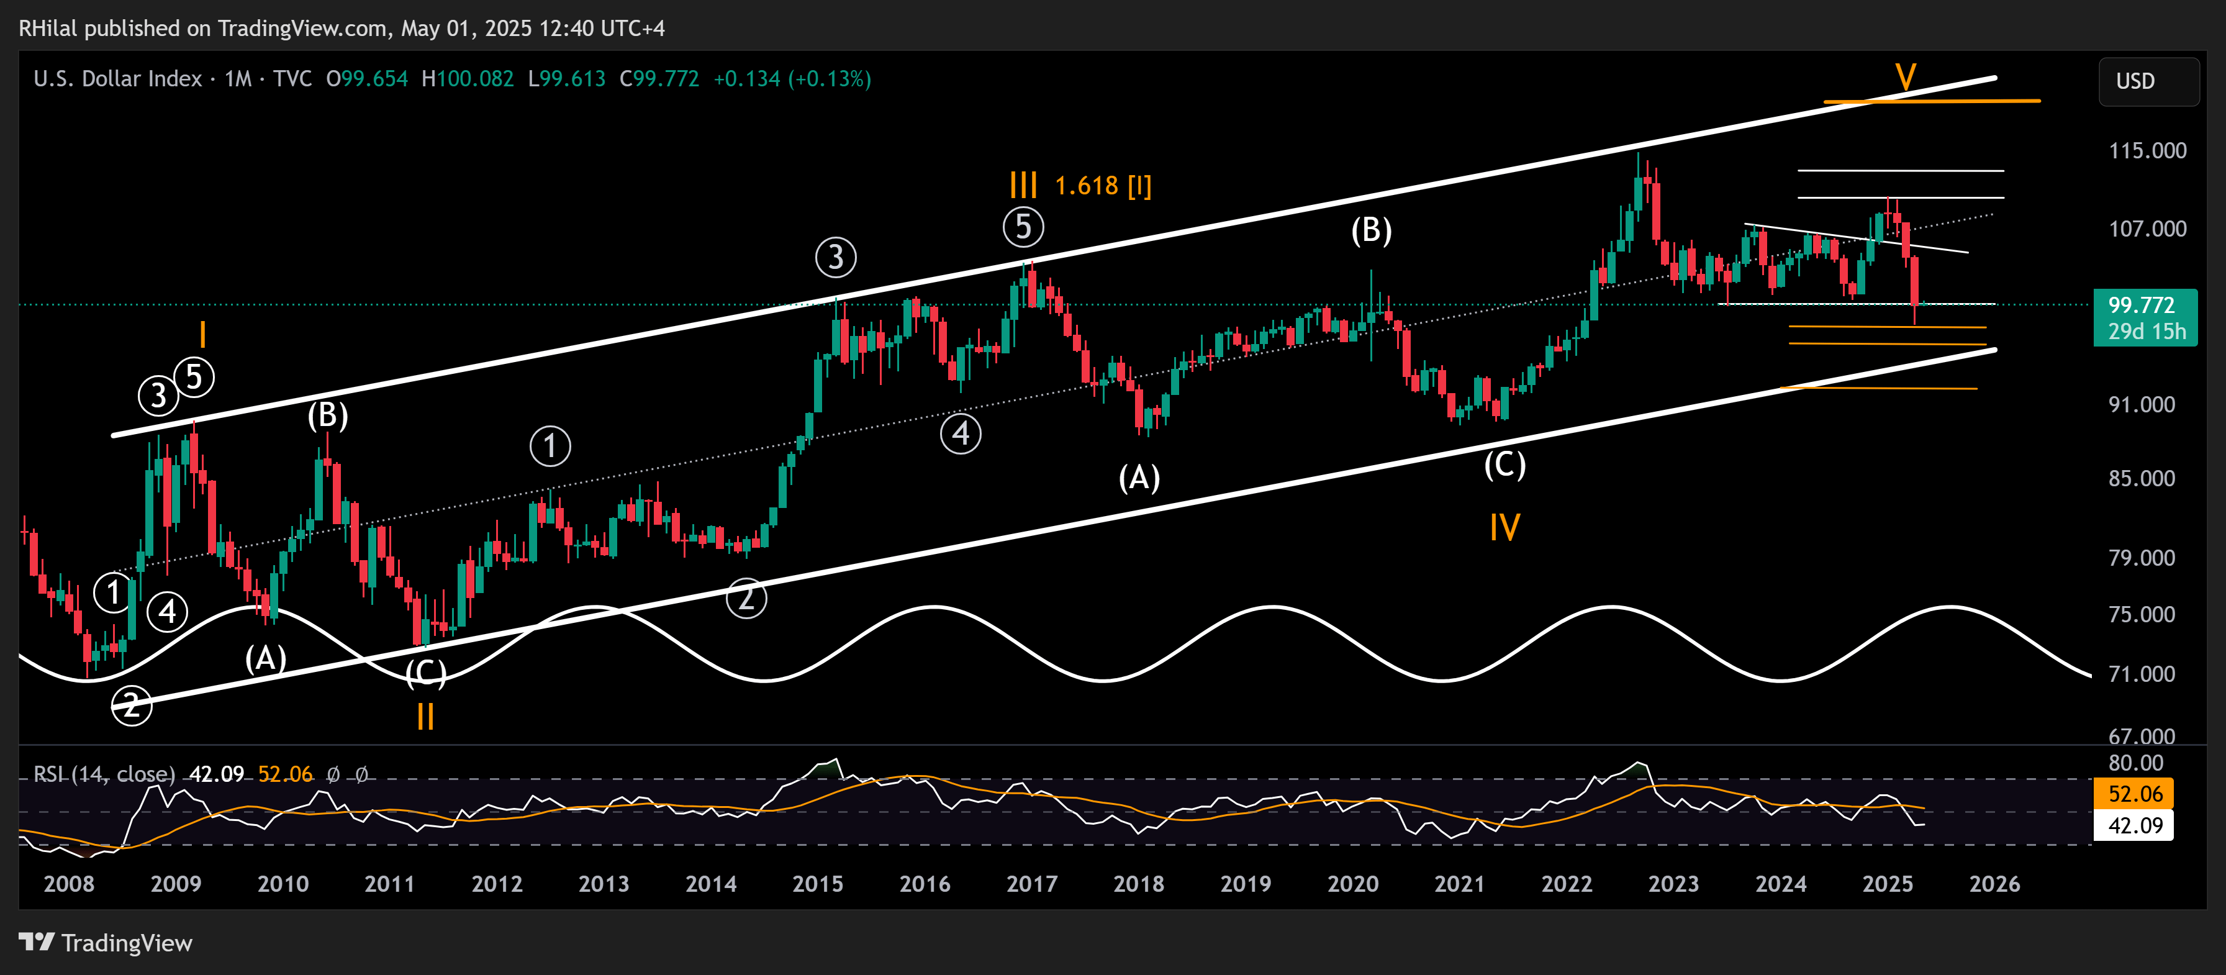The height and width of the screenshot is (975, 2226).
Task: Click the 80.00 RSI axis label
Action: (2135, 763)
